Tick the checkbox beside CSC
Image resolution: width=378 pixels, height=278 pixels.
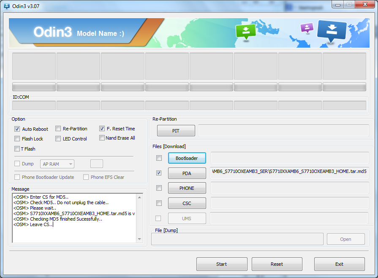pyautogui.click(x=159, y=203)
